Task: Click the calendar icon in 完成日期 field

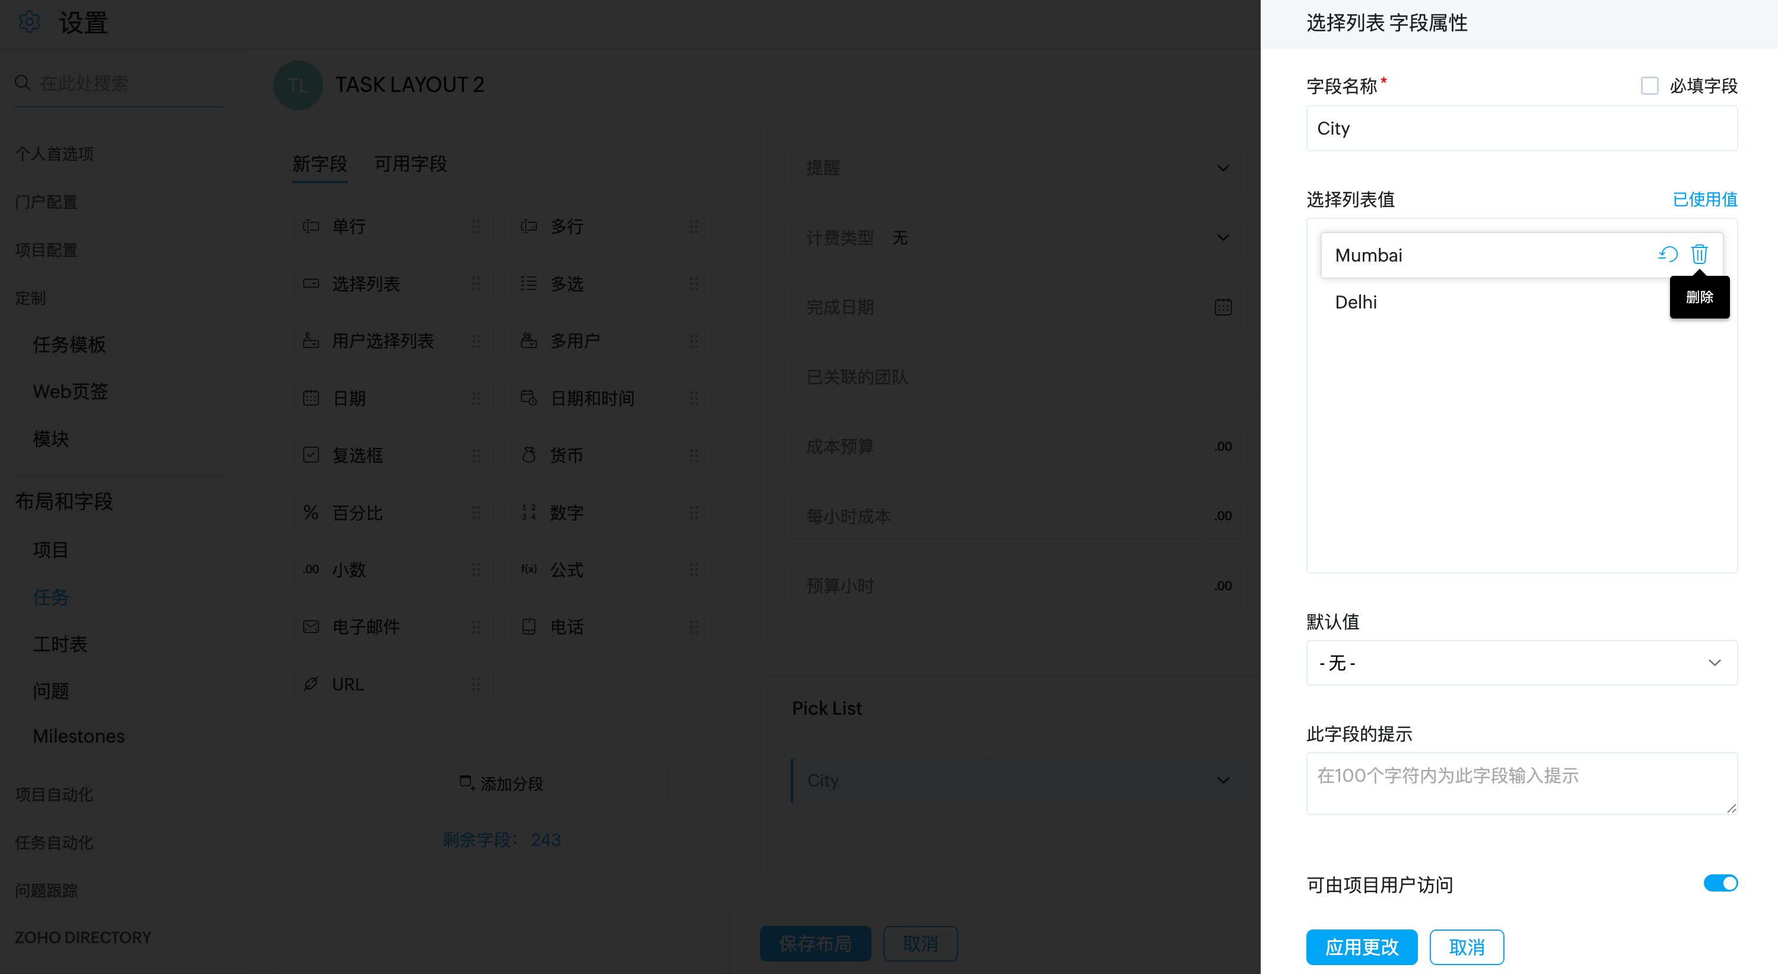Action: click(1222, 307)
